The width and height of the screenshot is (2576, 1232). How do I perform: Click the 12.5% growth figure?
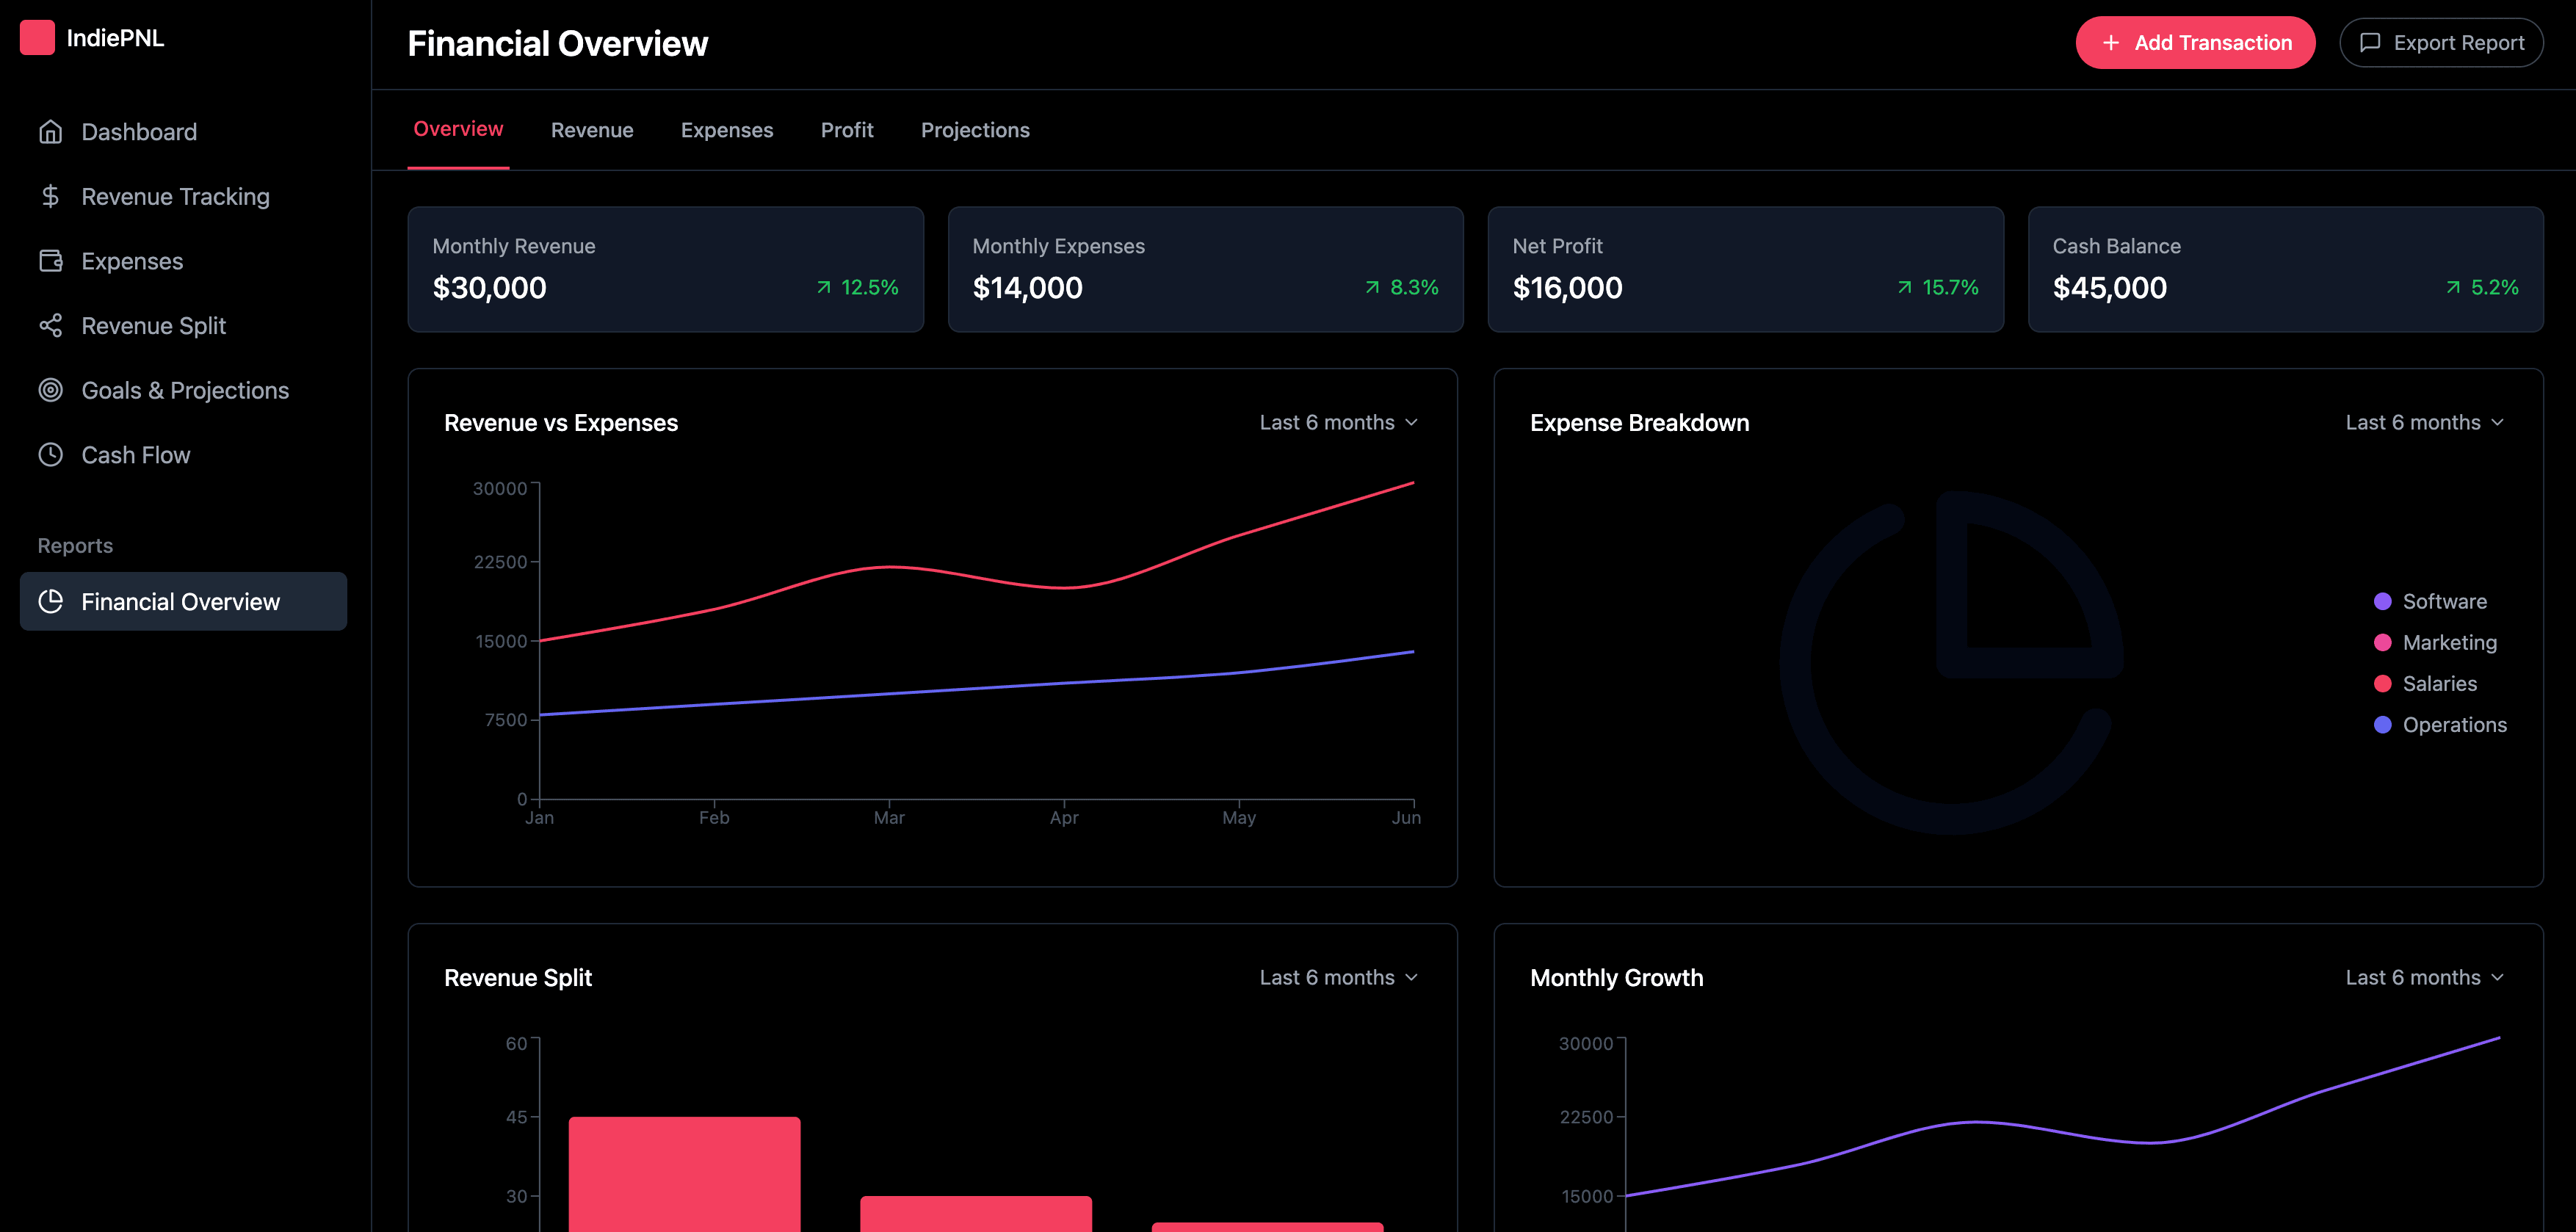coord(870,288)
